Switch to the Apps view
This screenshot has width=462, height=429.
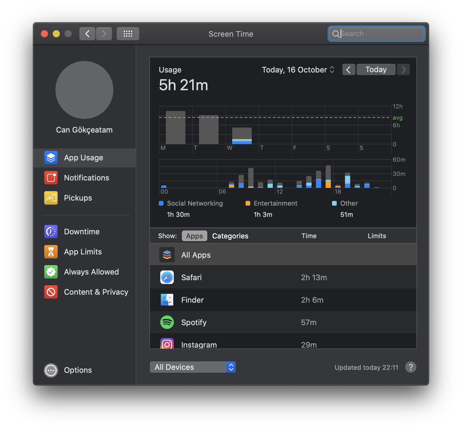pos(195,236)
